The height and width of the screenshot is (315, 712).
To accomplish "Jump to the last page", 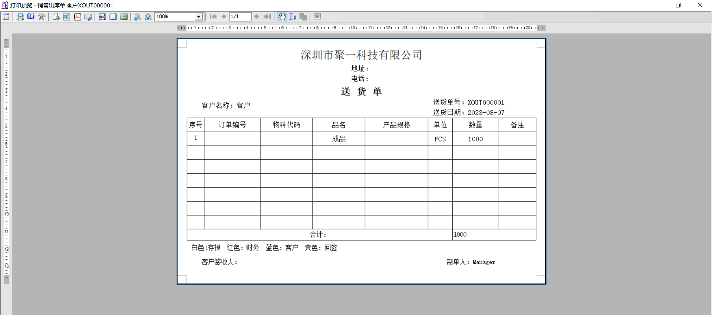I will tap(267, 17).
